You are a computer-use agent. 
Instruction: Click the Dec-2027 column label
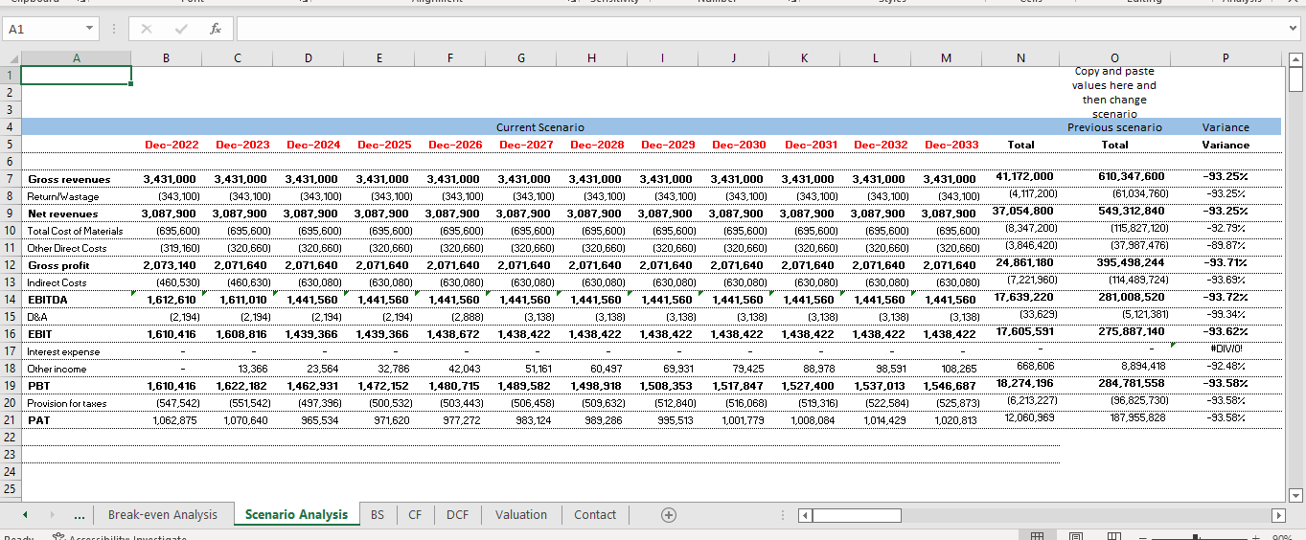point(526,145)
